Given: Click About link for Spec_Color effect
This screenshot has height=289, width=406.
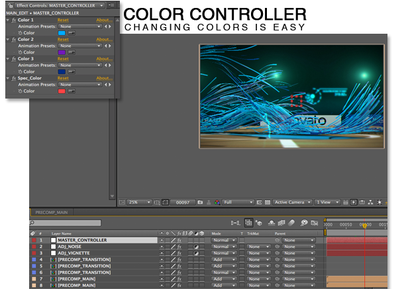Looking at the screenshot, I should [103, 78].
